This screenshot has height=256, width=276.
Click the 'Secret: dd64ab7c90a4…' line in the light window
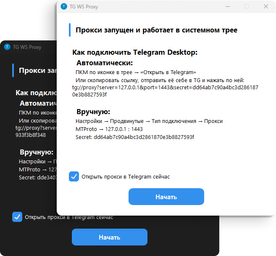click(135, 137)
